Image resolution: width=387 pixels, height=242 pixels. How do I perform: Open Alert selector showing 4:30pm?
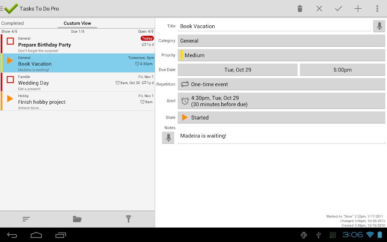coord(282,101)
